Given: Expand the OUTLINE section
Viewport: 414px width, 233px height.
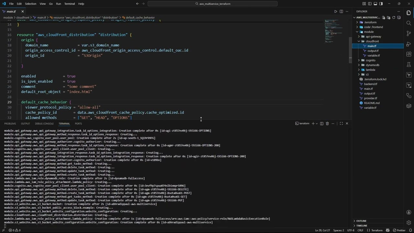Looking at the screenshot, I should click(x=378, y=221).
